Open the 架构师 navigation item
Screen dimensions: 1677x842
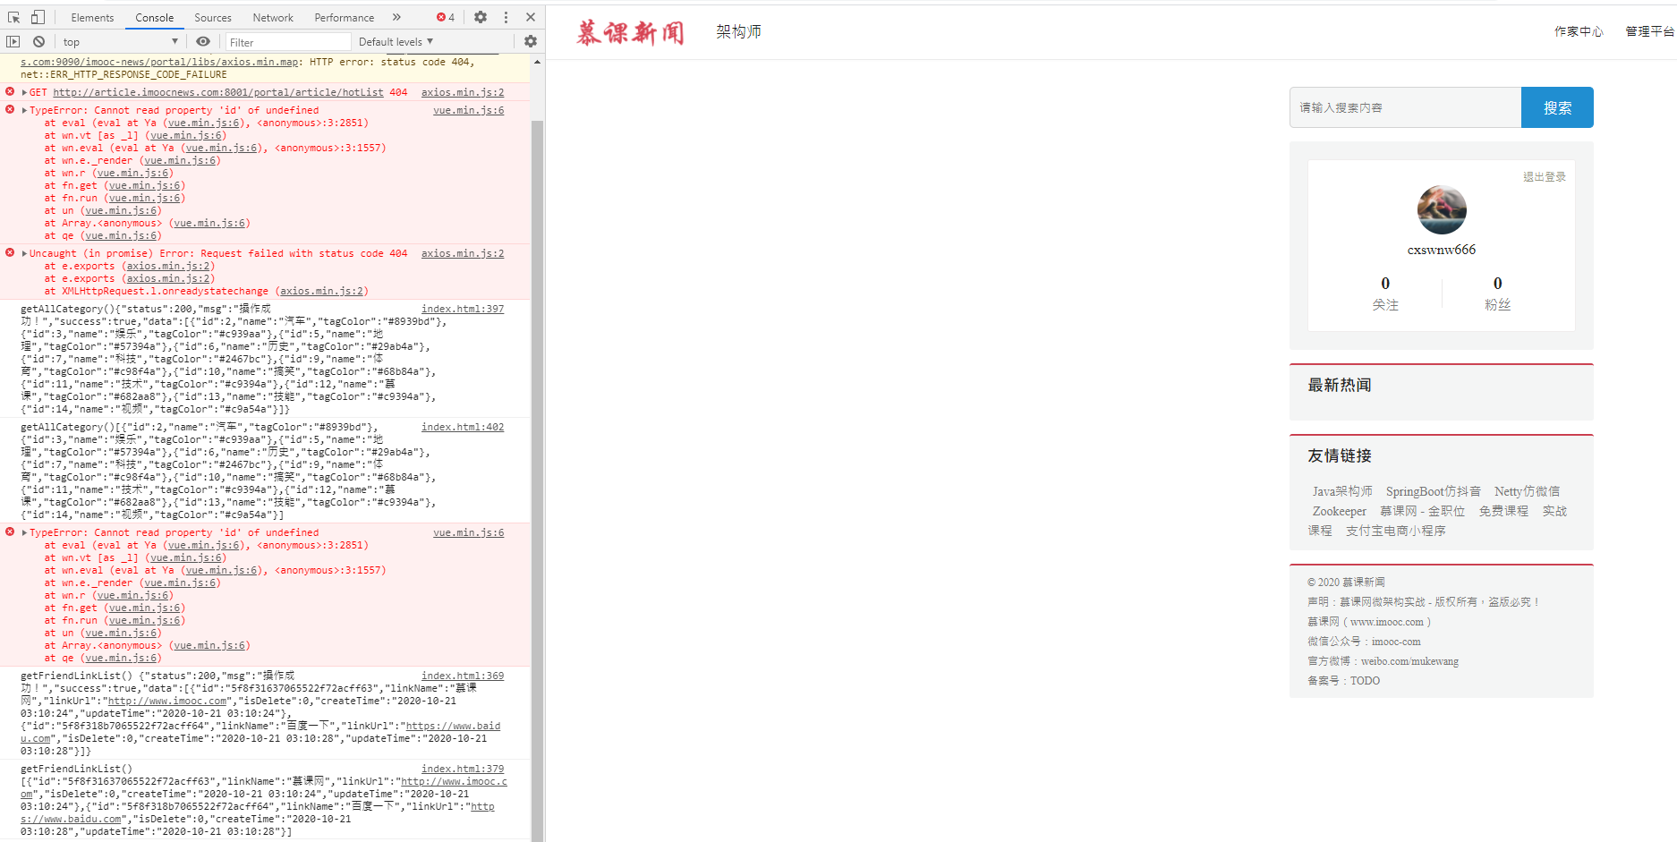(x=738, y=31)
